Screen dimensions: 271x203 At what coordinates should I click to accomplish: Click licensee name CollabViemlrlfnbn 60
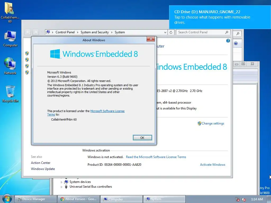coord(64,119)
